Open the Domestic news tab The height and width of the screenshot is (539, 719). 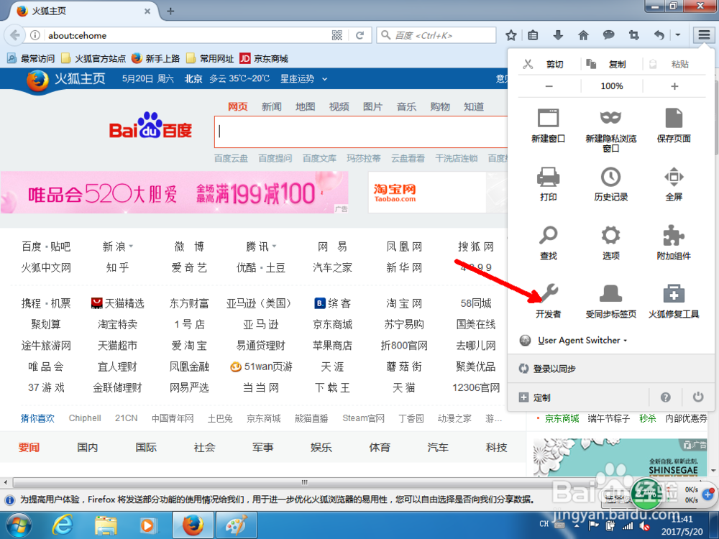[x=87, y=447]
